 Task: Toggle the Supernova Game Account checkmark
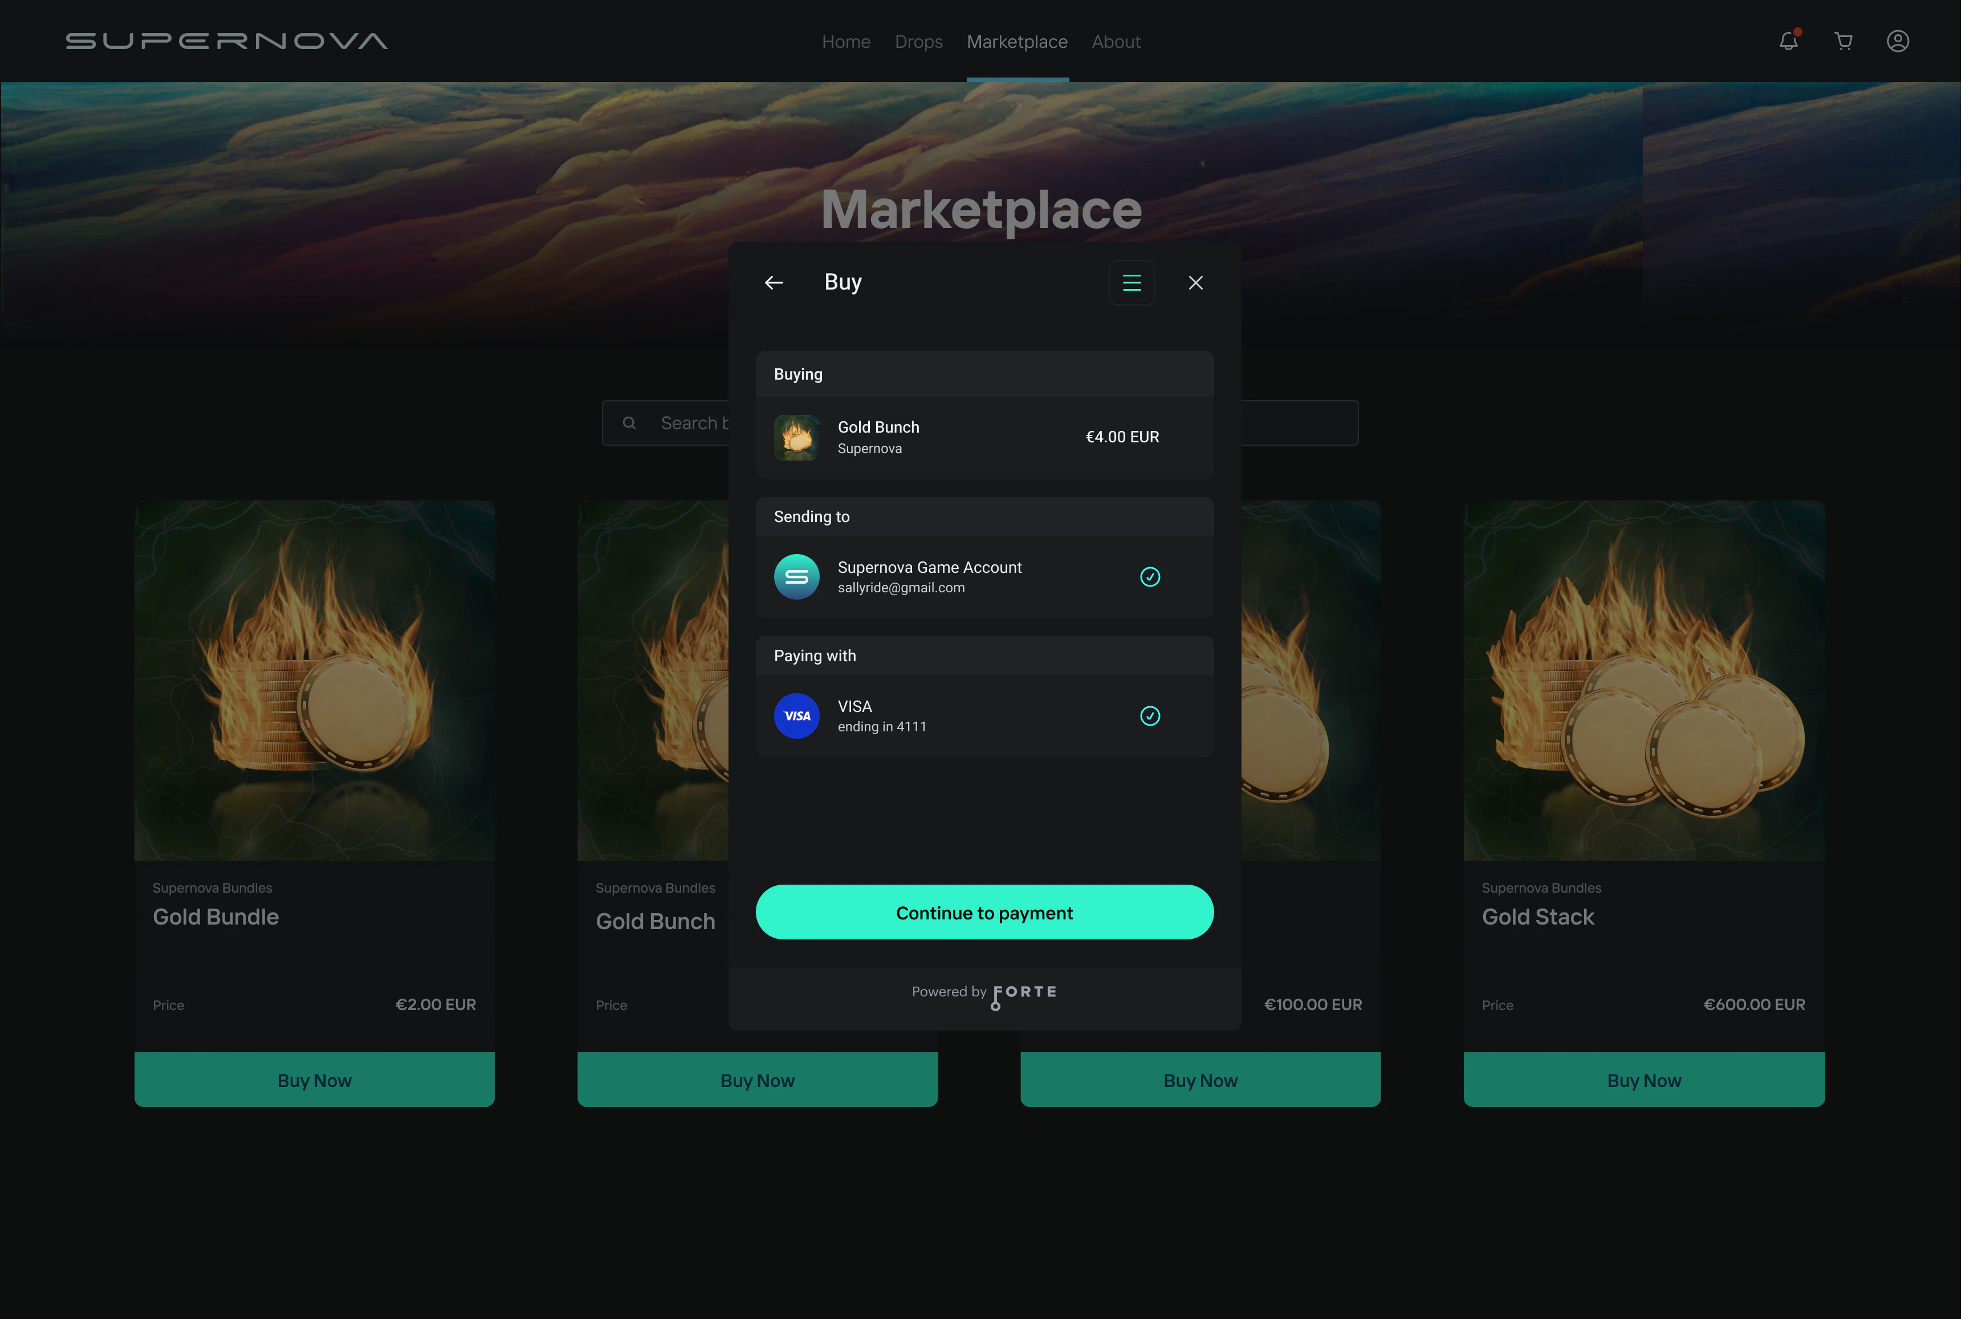click(x=1150, y=577)
